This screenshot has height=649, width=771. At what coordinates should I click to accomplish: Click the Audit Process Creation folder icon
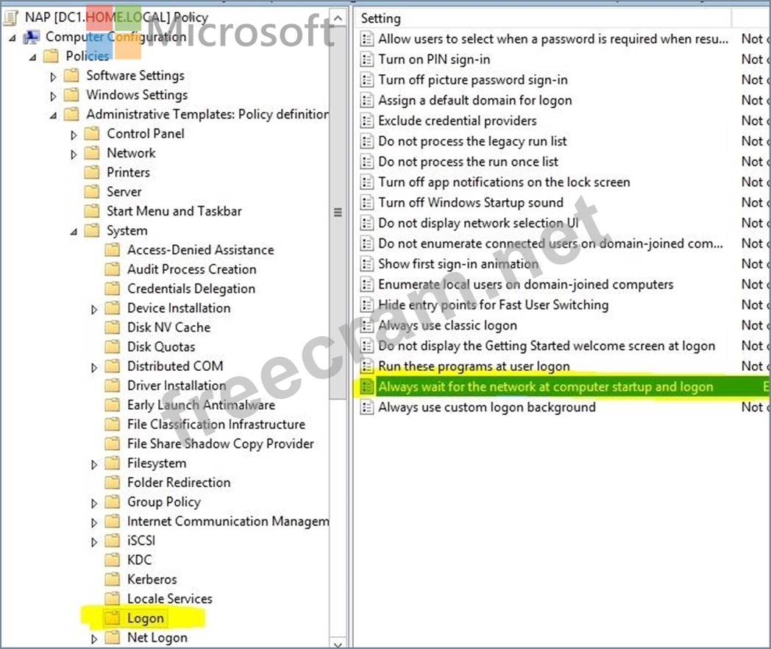pyautogui.click(x=113, y=269)
